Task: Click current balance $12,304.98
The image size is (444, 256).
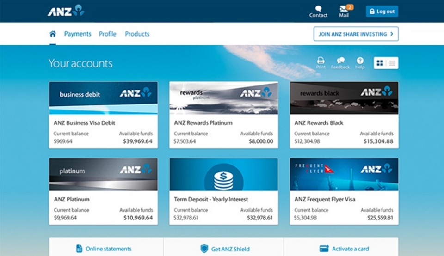Action: pos(307,141)
